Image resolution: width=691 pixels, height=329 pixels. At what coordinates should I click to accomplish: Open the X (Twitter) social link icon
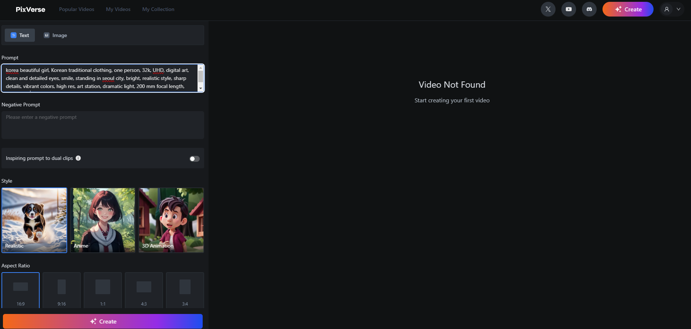548,9
